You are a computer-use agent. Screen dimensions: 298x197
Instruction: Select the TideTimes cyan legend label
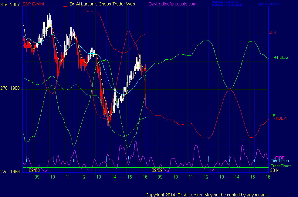point(280,161)
